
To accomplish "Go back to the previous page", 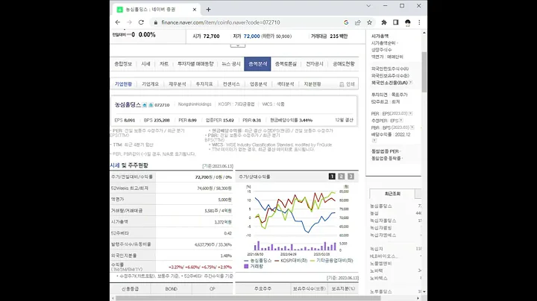I will (x=118, y=22).
